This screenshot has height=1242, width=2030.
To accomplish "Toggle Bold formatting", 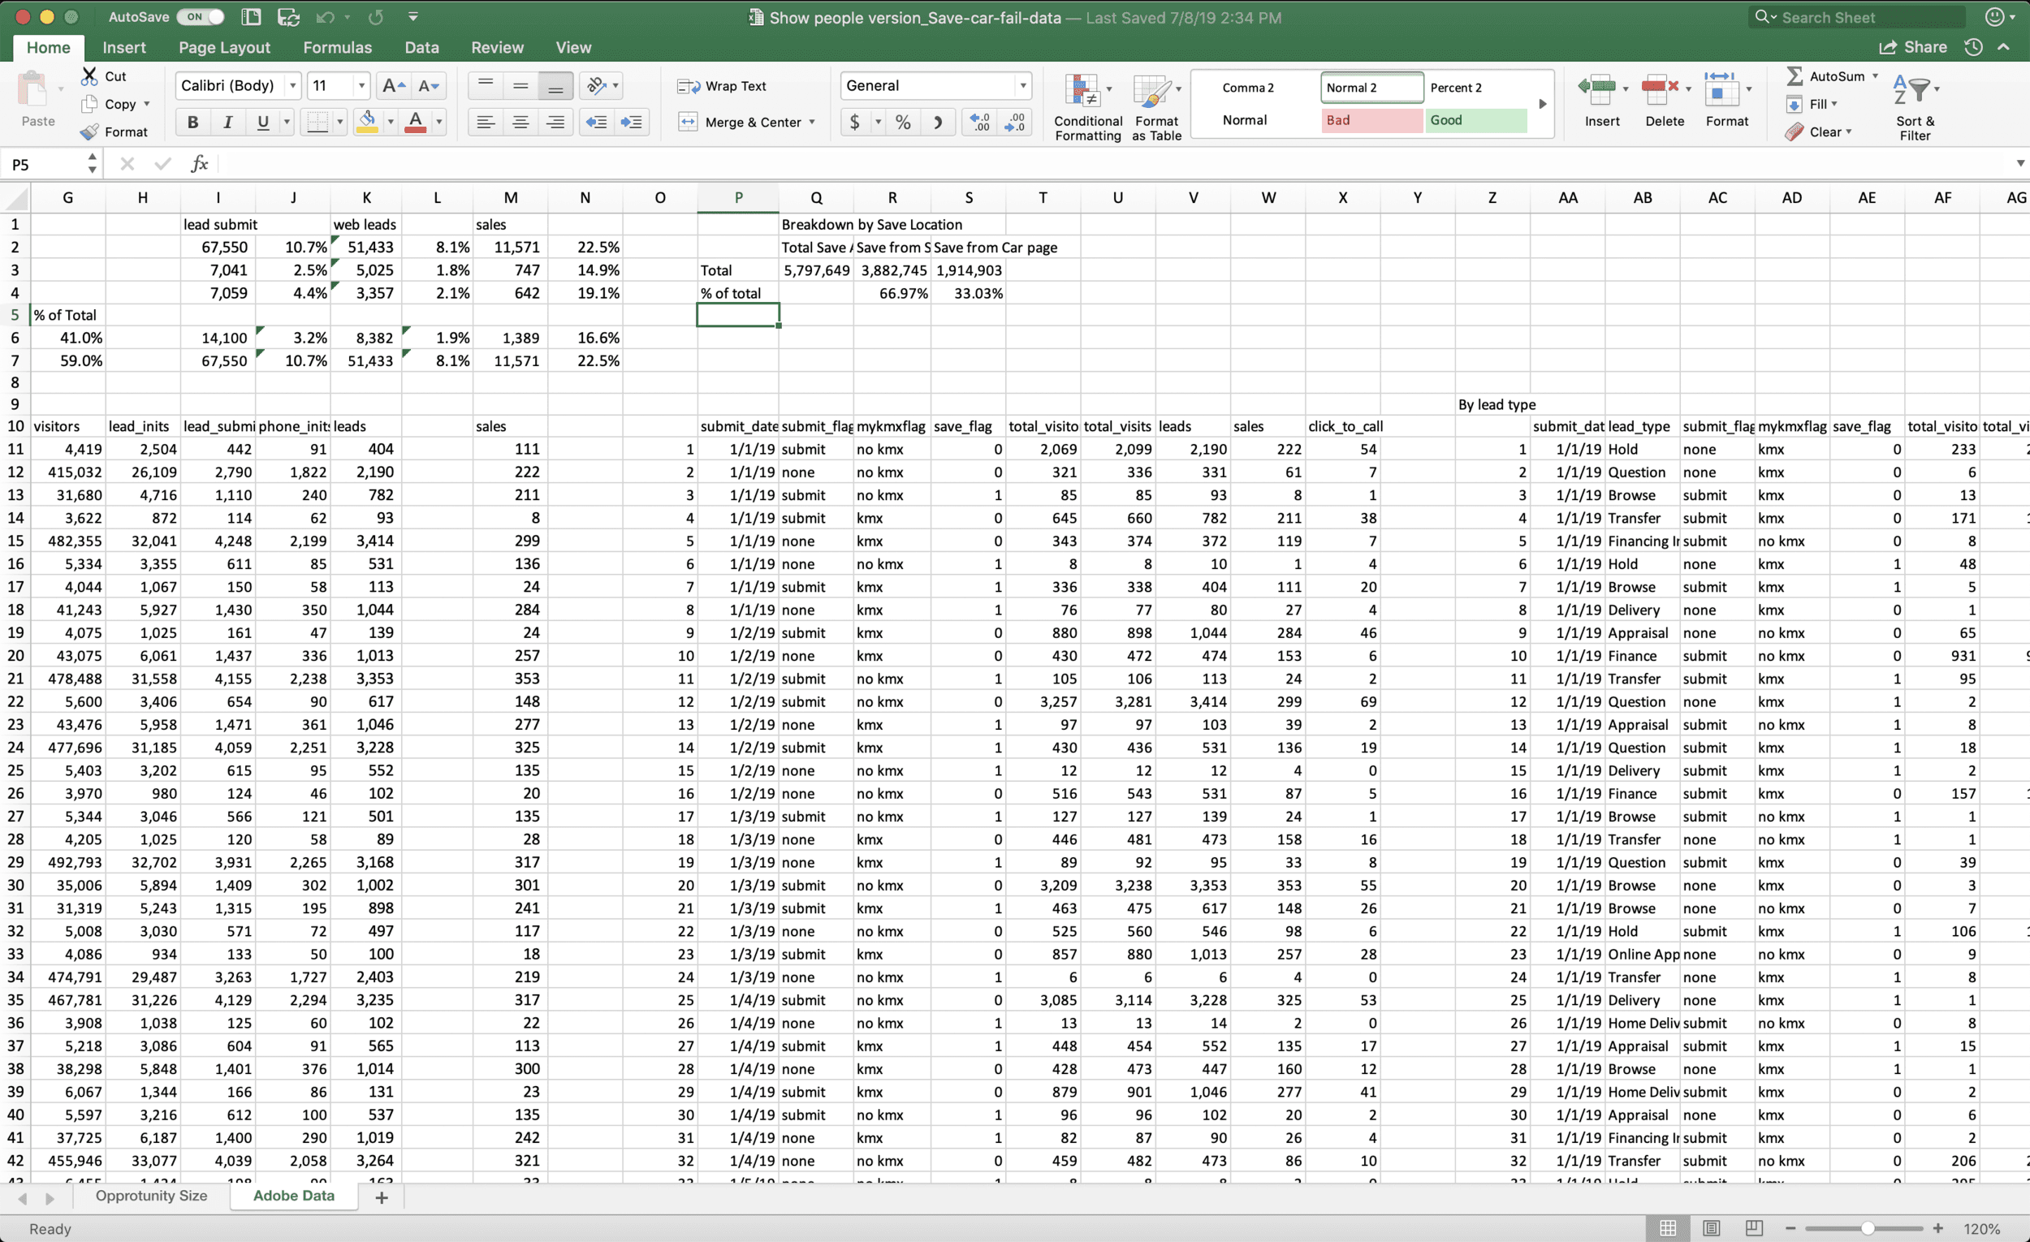I will 192,122.
